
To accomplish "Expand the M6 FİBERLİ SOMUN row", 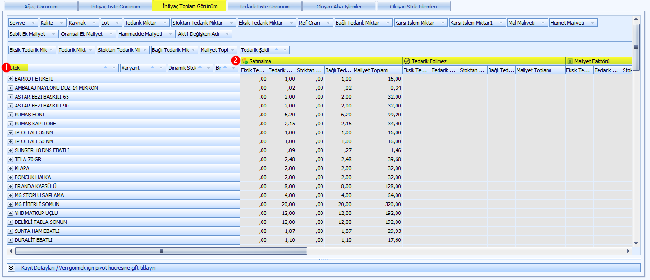I will click(x=10, y=204).
